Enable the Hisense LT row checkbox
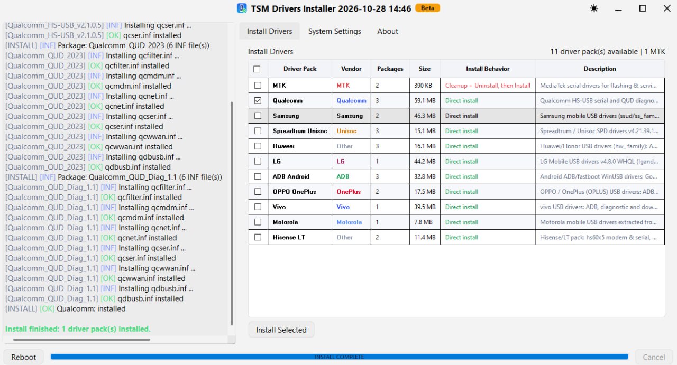Image resolution: width=677 pixels, height=365 pixels. tap(258, 237)
